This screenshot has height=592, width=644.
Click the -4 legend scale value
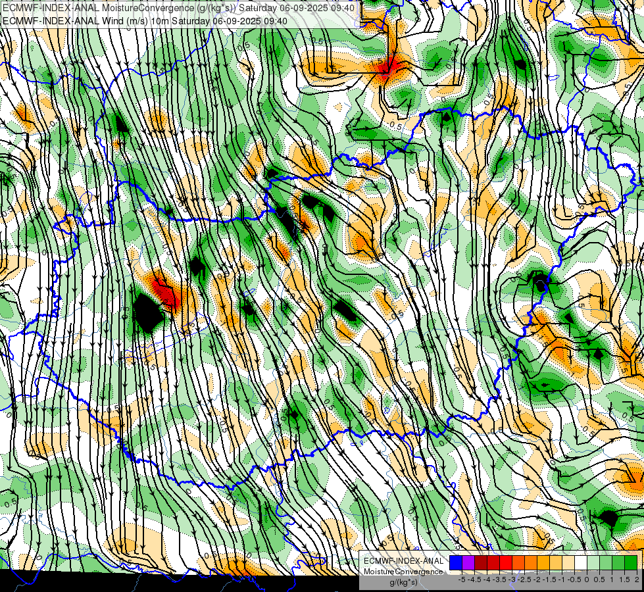click(x=487, y=580)
